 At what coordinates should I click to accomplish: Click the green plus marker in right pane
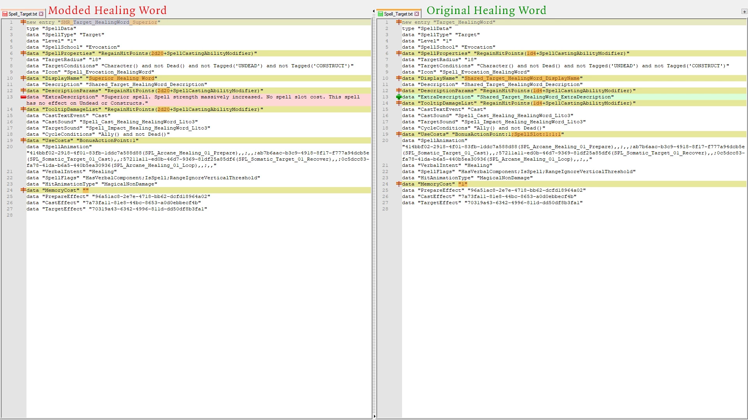(399, 97)
